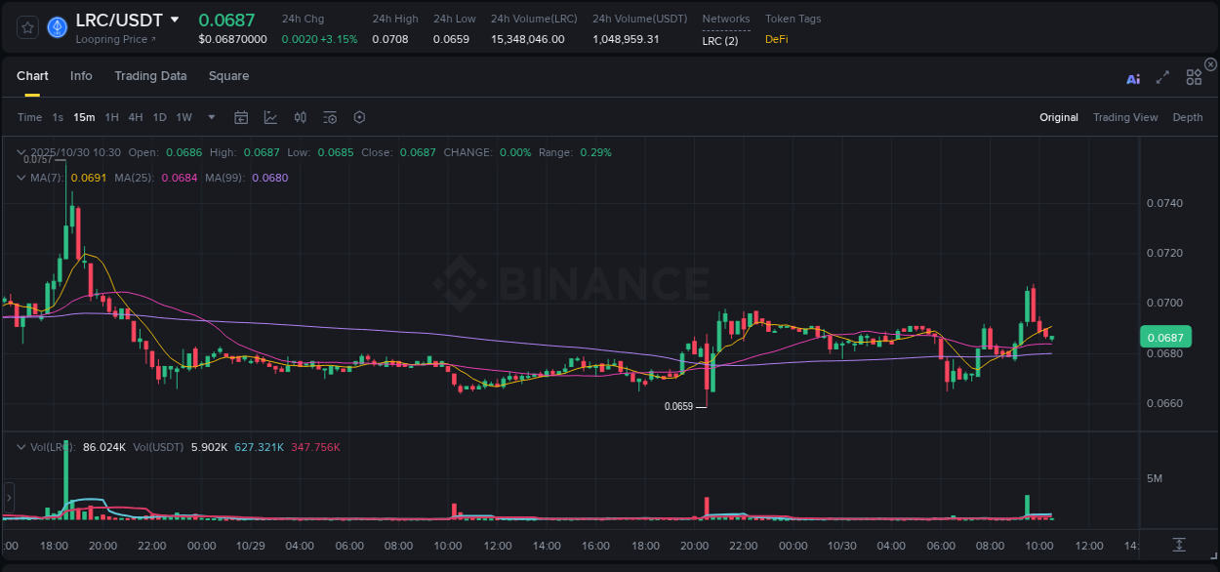Image resolution: width=1220 pixels, height=572 pixels.
Task: Open the extra timeframe options dropdown
Action: [x=210, y=116]
